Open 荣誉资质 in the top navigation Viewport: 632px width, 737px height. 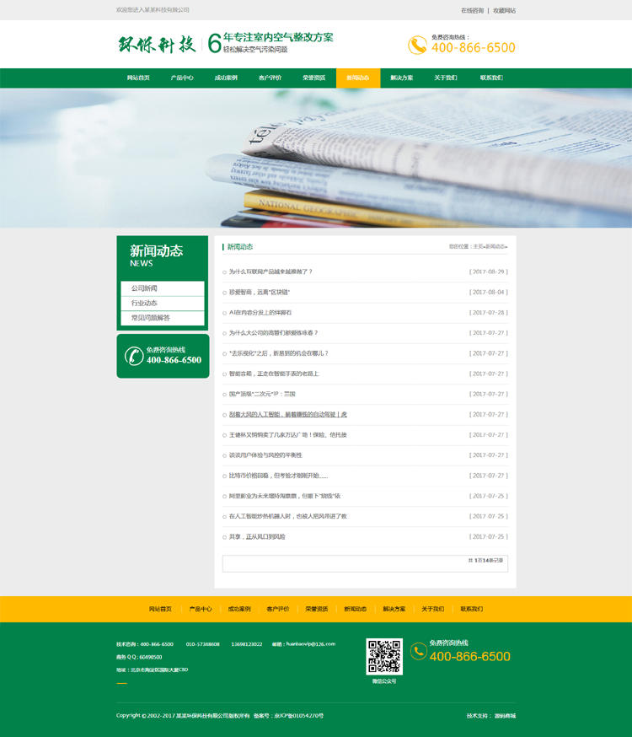coord(314,78)
